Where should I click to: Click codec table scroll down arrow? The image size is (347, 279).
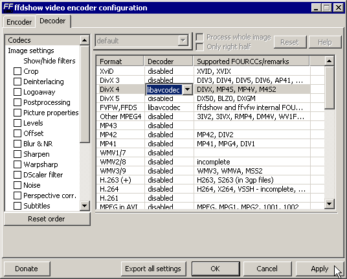point(330,204)
